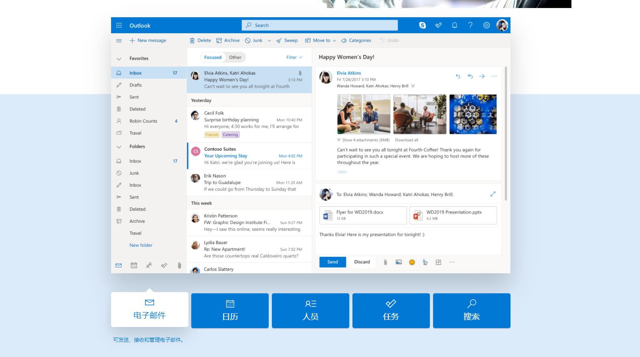The width and height of the screenshot is (640, 357).
Task: Open the Filter dropdown
Action: click(x=294, y=57)
